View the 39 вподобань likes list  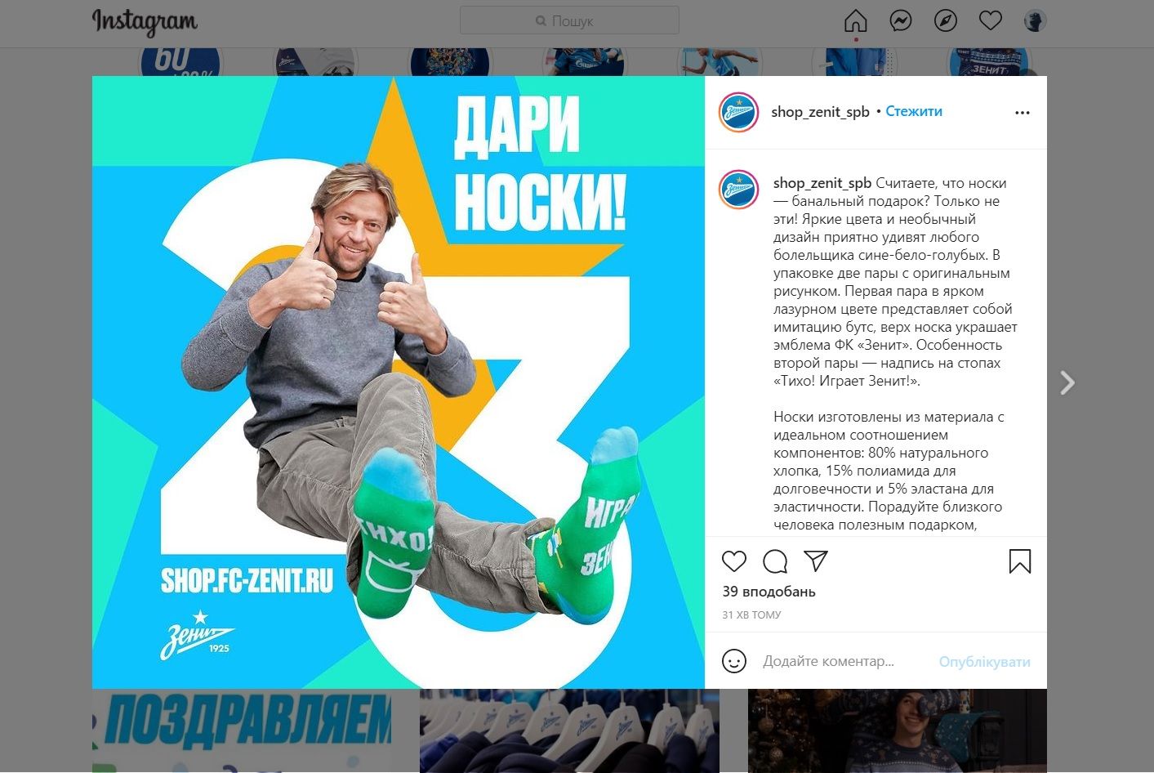(x=769, y=592)
